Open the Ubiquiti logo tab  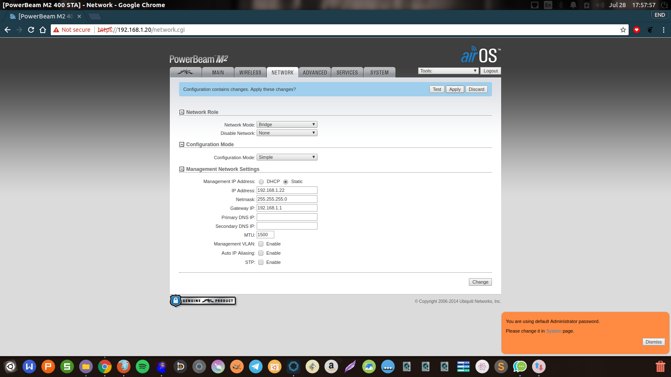point(186,72)
